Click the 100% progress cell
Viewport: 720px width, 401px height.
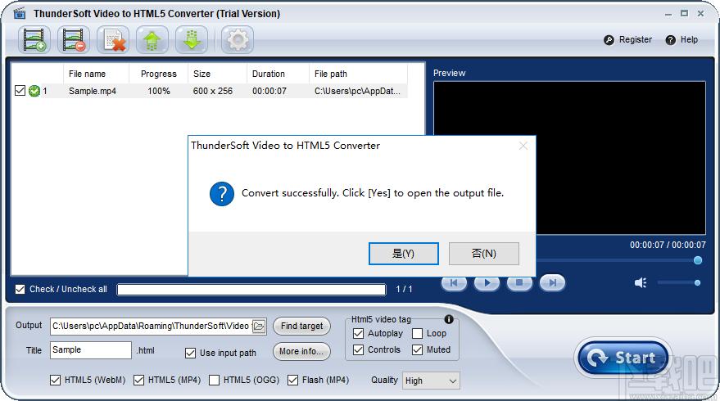[159, 91]
